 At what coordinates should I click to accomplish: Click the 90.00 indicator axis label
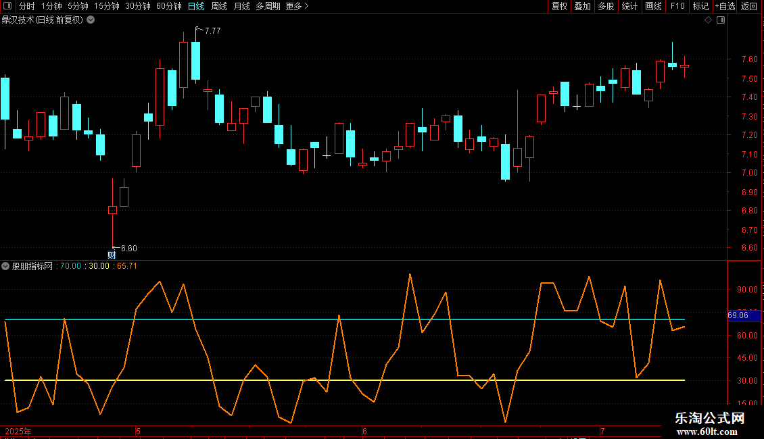pyautogui.click(x=747, y=290)
